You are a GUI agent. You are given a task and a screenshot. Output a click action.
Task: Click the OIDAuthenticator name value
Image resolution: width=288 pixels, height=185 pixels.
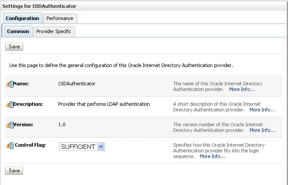coord(77,84)
